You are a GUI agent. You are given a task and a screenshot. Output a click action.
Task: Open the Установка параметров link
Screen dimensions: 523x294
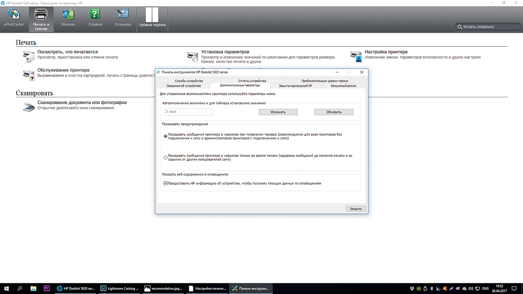click(225, 52)
